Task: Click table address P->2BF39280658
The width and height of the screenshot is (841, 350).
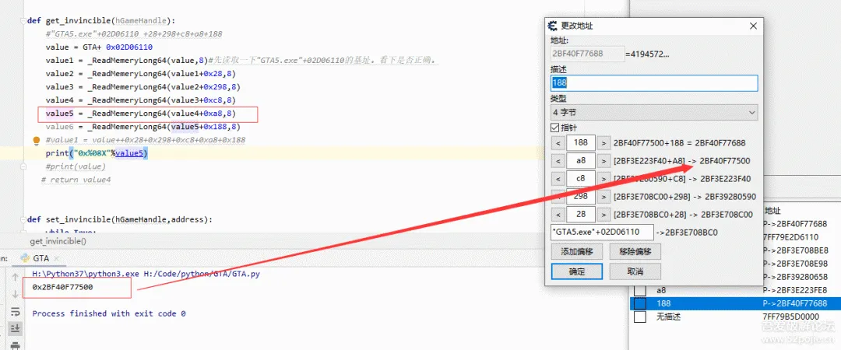Action: [x=795, y=277]
